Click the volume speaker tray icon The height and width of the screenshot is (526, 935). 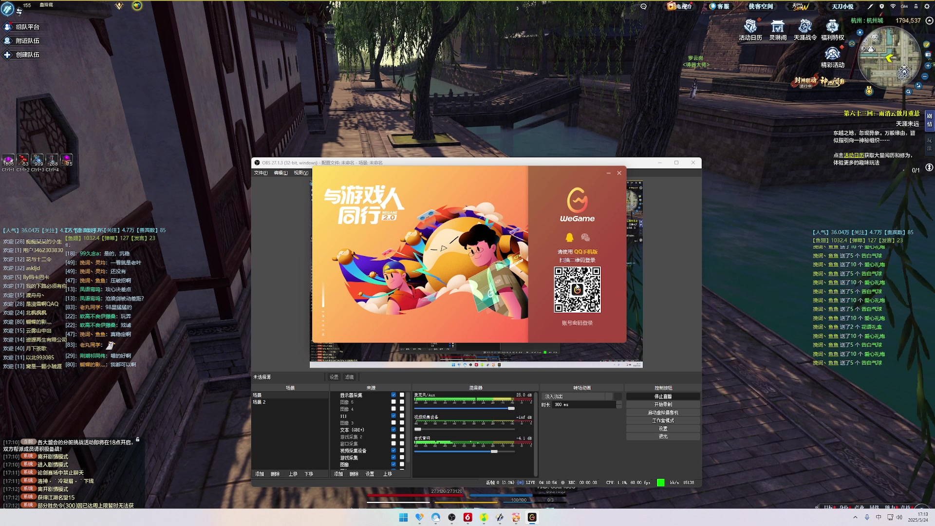click(899, 517)
